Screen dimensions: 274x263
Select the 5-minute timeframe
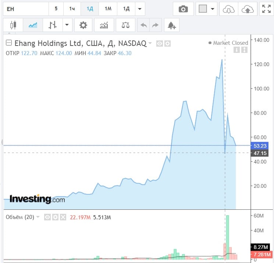pyautogui.click(x=56, y=9)
